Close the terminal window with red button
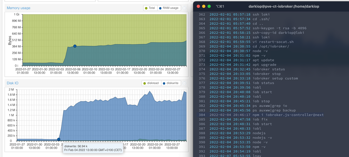349x157 pixels. pyautogui.click(x=198, y=6)
